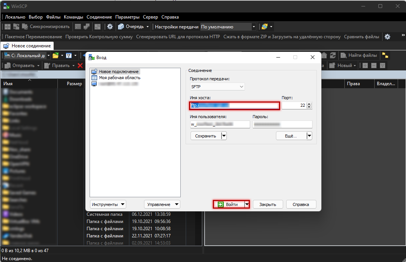Expand the Ещё... button dropdown arrow
The width and height of the screenshot is (406, 262).
(x=310, y=136)
